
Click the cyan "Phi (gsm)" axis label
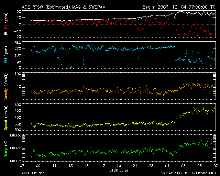tap(6, 55)
